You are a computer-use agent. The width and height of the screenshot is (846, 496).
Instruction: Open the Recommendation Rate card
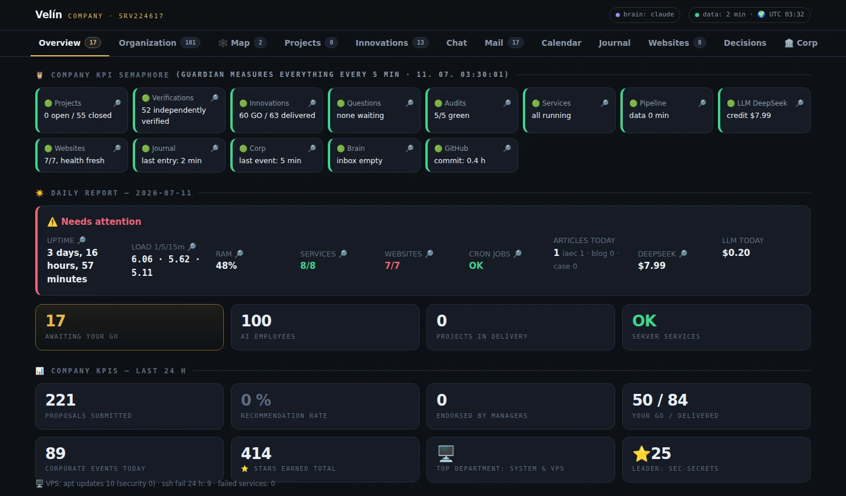(325, 406)
